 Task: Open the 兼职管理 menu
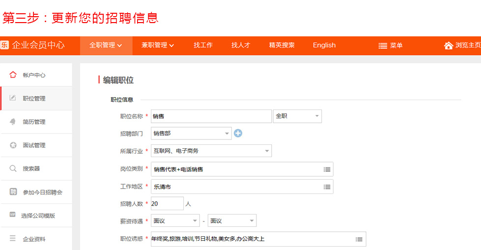[x=158, y=45]
